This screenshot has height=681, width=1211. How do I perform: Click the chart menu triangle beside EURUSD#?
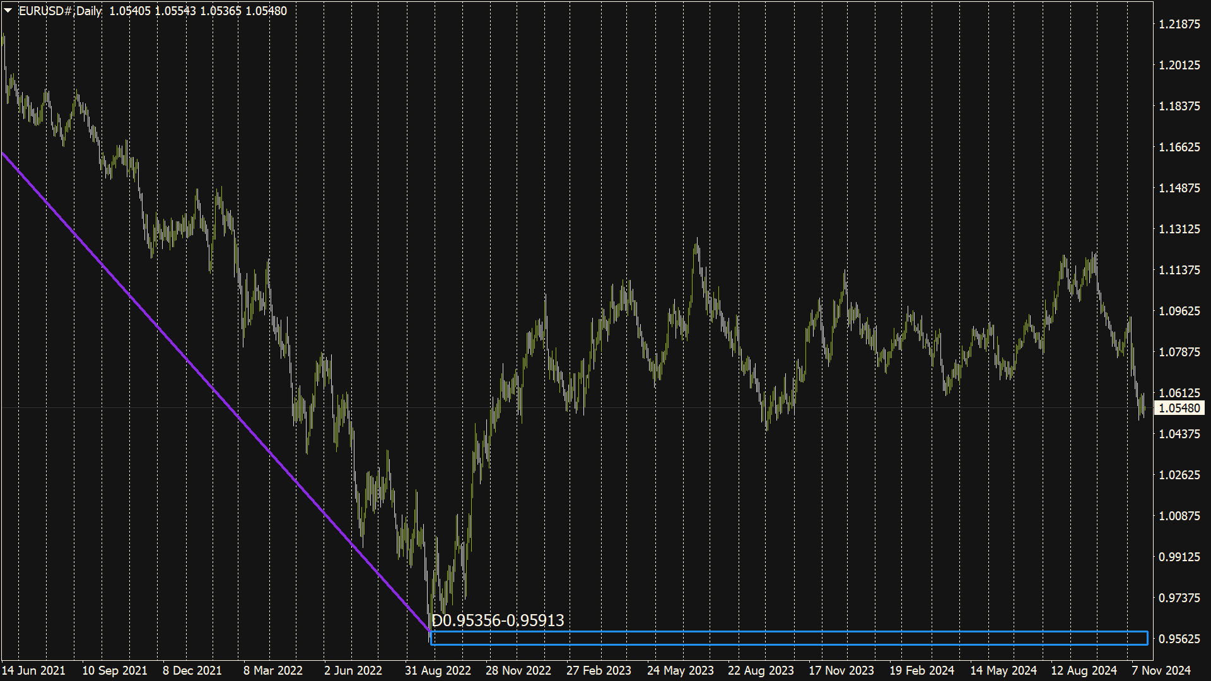tap(8, 11)
